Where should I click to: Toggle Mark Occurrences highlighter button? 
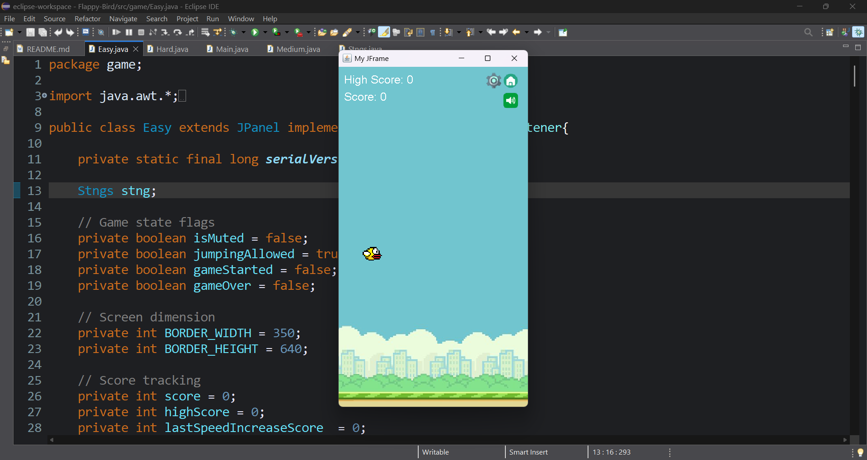tap(384, 32)
